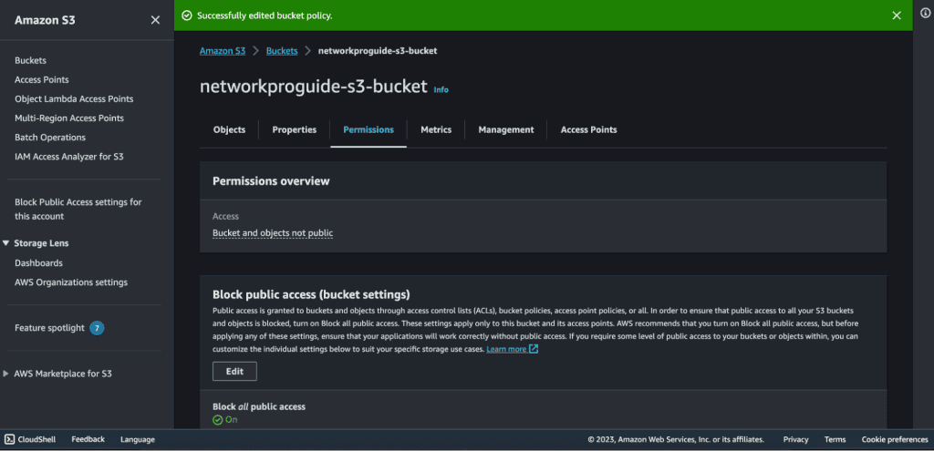Click Edit for Block public access

pos(234,371)
